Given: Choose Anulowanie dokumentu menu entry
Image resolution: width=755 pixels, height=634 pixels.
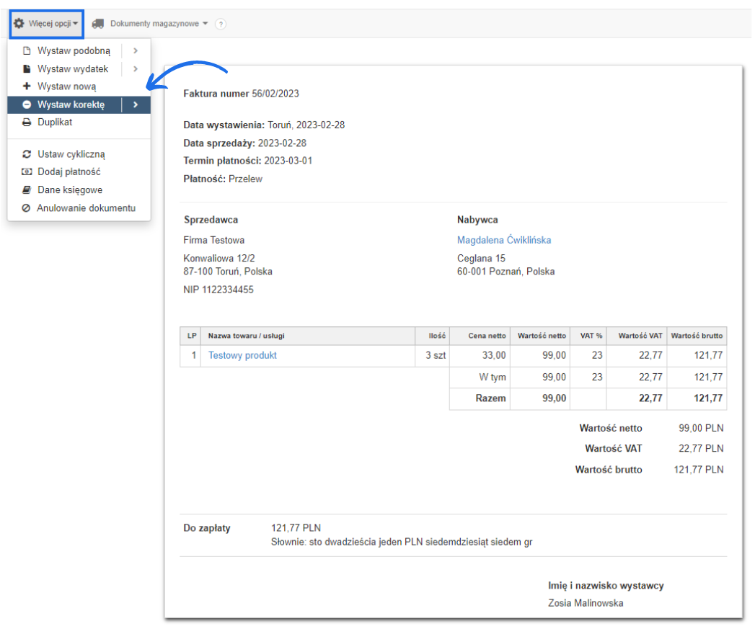Looking at the screenshot, I should pos(86,208).
